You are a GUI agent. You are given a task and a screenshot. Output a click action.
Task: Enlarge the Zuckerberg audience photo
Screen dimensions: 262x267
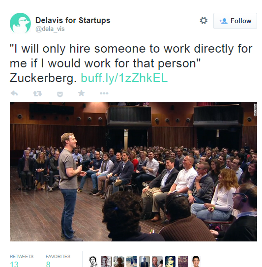point(133,172)
